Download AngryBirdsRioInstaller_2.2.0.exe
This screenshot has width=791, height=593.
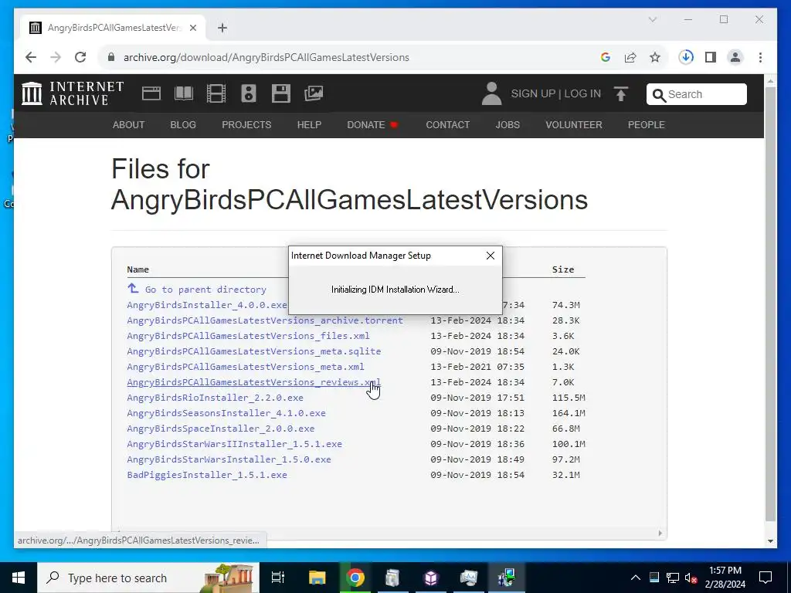(x=216, y=398)
